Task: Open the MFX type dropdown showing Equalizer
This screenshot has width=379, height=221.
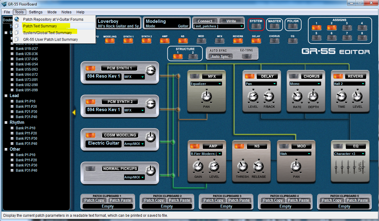Action: coord(206,84)
